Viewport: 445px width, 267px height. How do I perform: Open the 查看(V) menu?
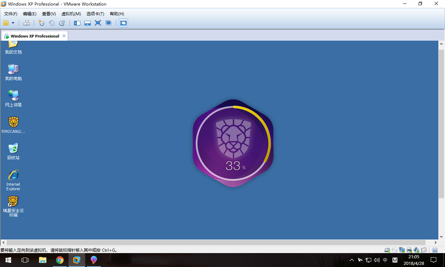point(49,14)
